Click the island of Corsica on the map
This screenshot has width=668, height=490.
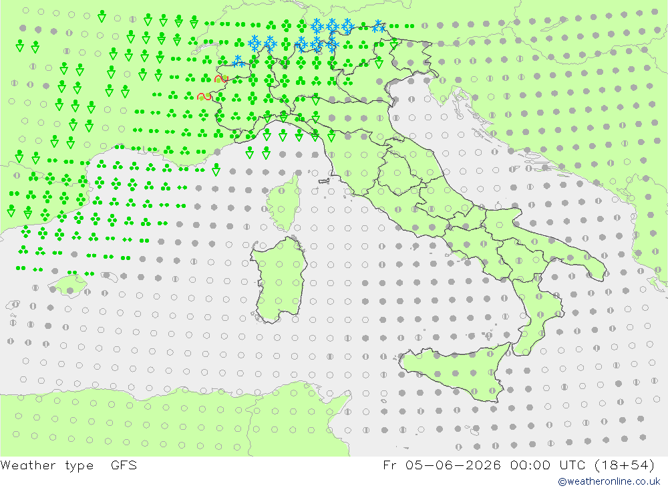284,202
